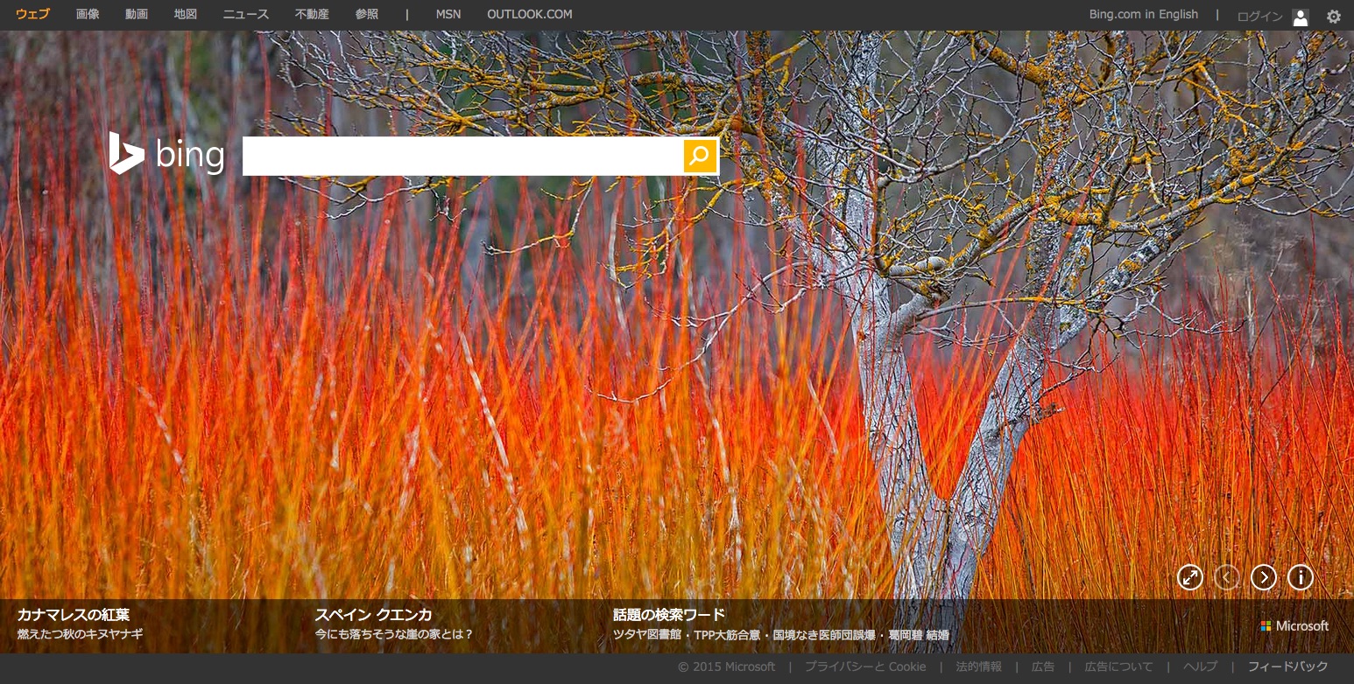Expand wallpaper with the fullscreen arrows icon

click(x=1189, y=577)
